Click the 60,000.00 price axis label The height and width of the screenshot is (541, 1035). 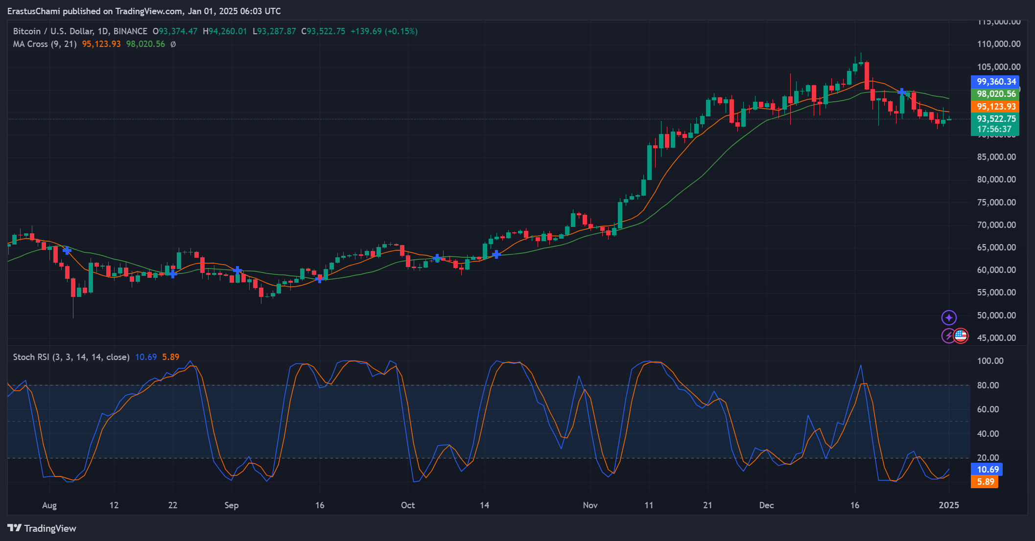996,270
